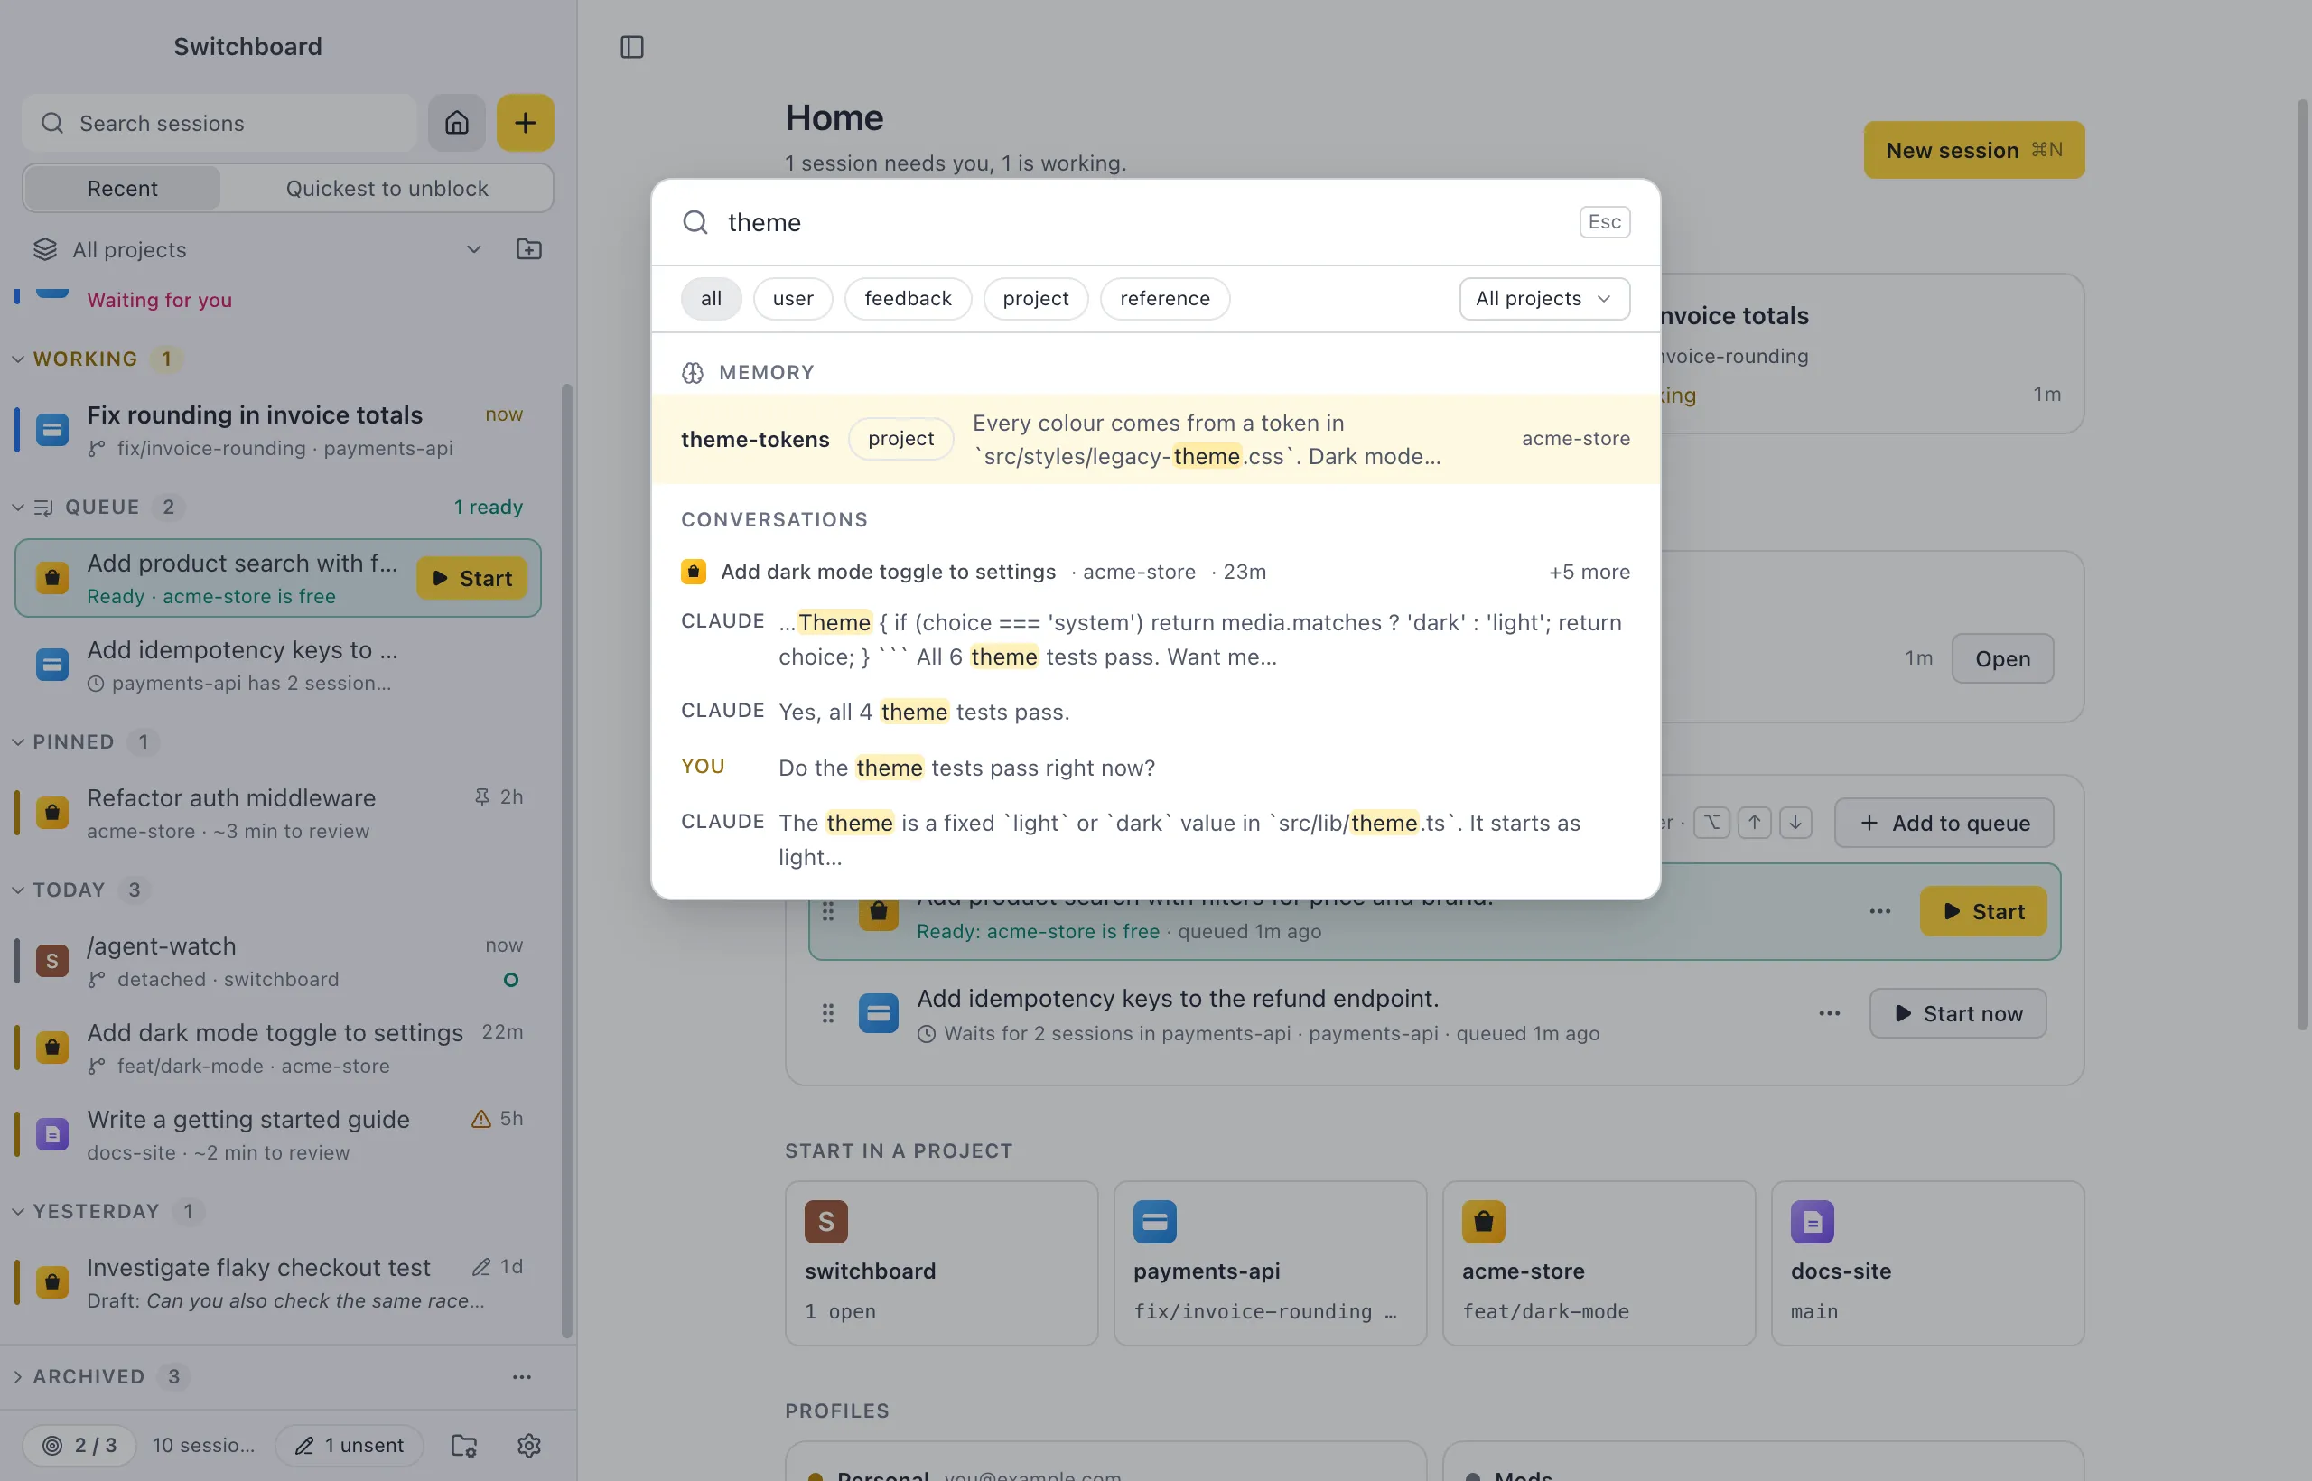2312x1481 pixels.
Task: Click the payments-api project card icon
Action: coord(1155,1221)
